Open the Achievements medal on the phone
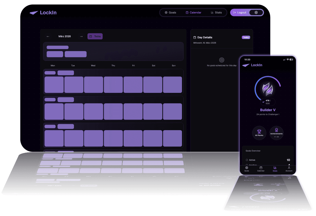 [x=276, y=132]
